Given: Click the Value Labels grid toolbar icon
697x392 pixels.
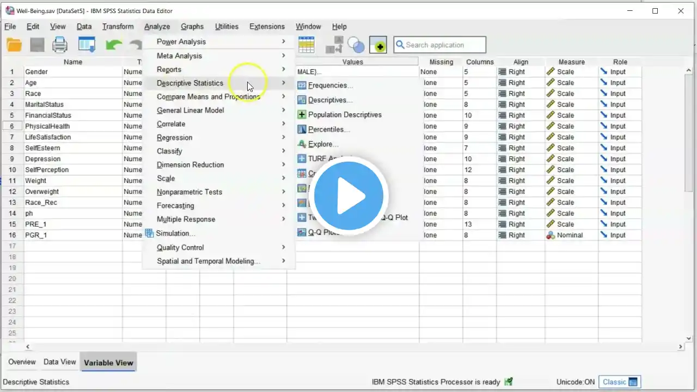Looking at the screenshot, I should tap(307, 45).
